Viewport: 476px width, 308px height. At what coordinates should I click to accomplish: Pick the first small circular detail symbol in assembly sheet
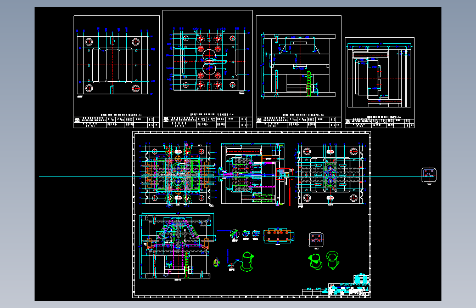234,235
